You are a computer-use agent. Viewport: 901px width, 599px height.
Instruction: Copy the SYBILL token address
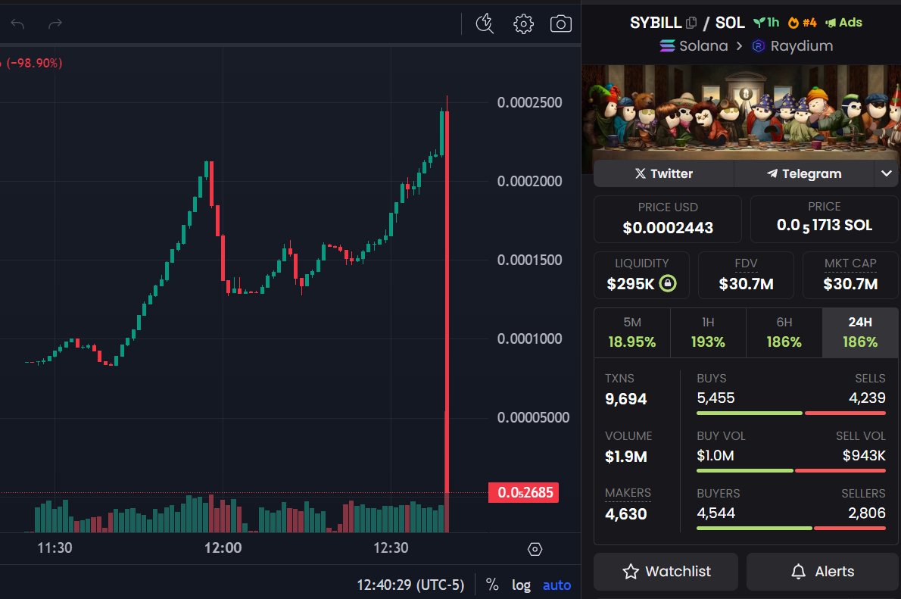tap(690, 22)
